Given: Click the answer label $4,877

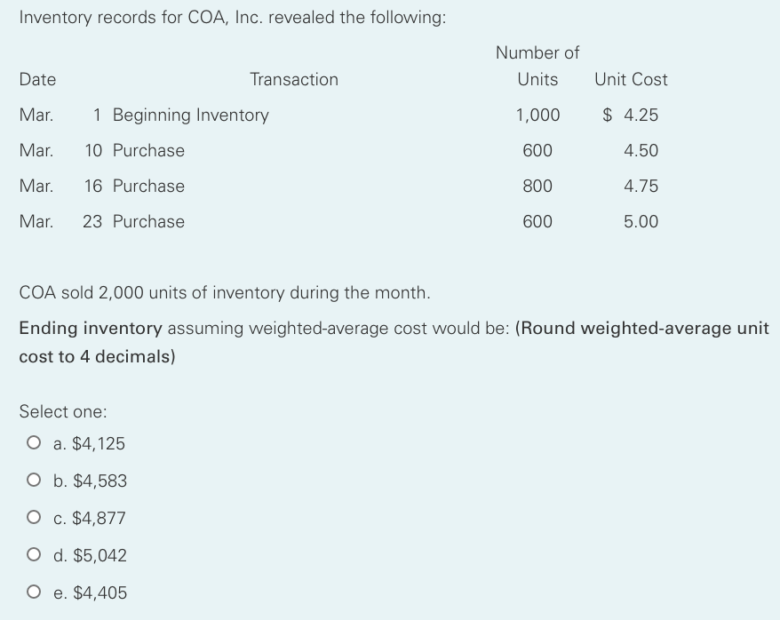Looking at the screenshot, I should pyautogui.click(x=89, y=518).
